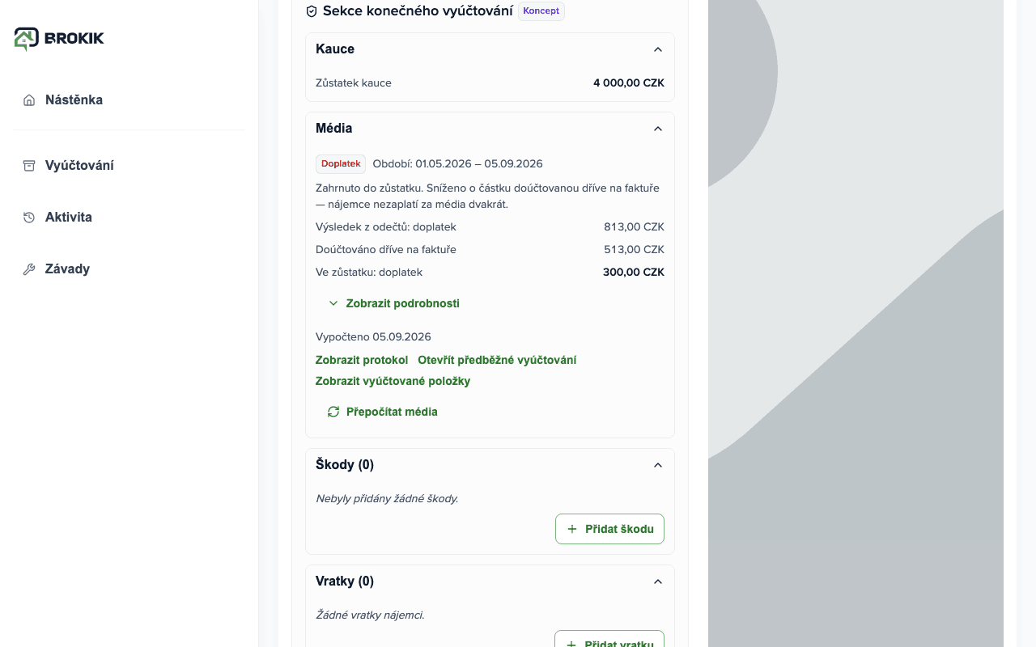Click the history clock icon beside Aktivita
The height and width of the screenshot is (647, 1036).
pos(29,218)
